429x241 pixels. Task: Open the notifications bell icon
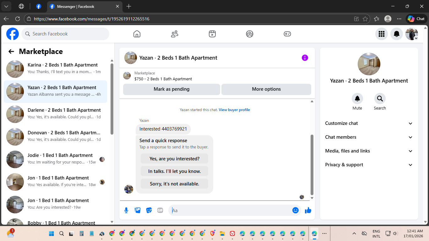point(397,34)
